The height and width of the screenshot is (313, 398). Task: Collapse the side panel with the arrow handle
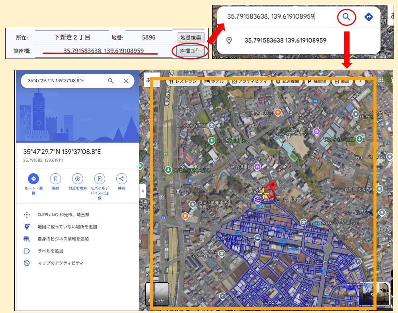pyautogui.click(x=143, y=191)
